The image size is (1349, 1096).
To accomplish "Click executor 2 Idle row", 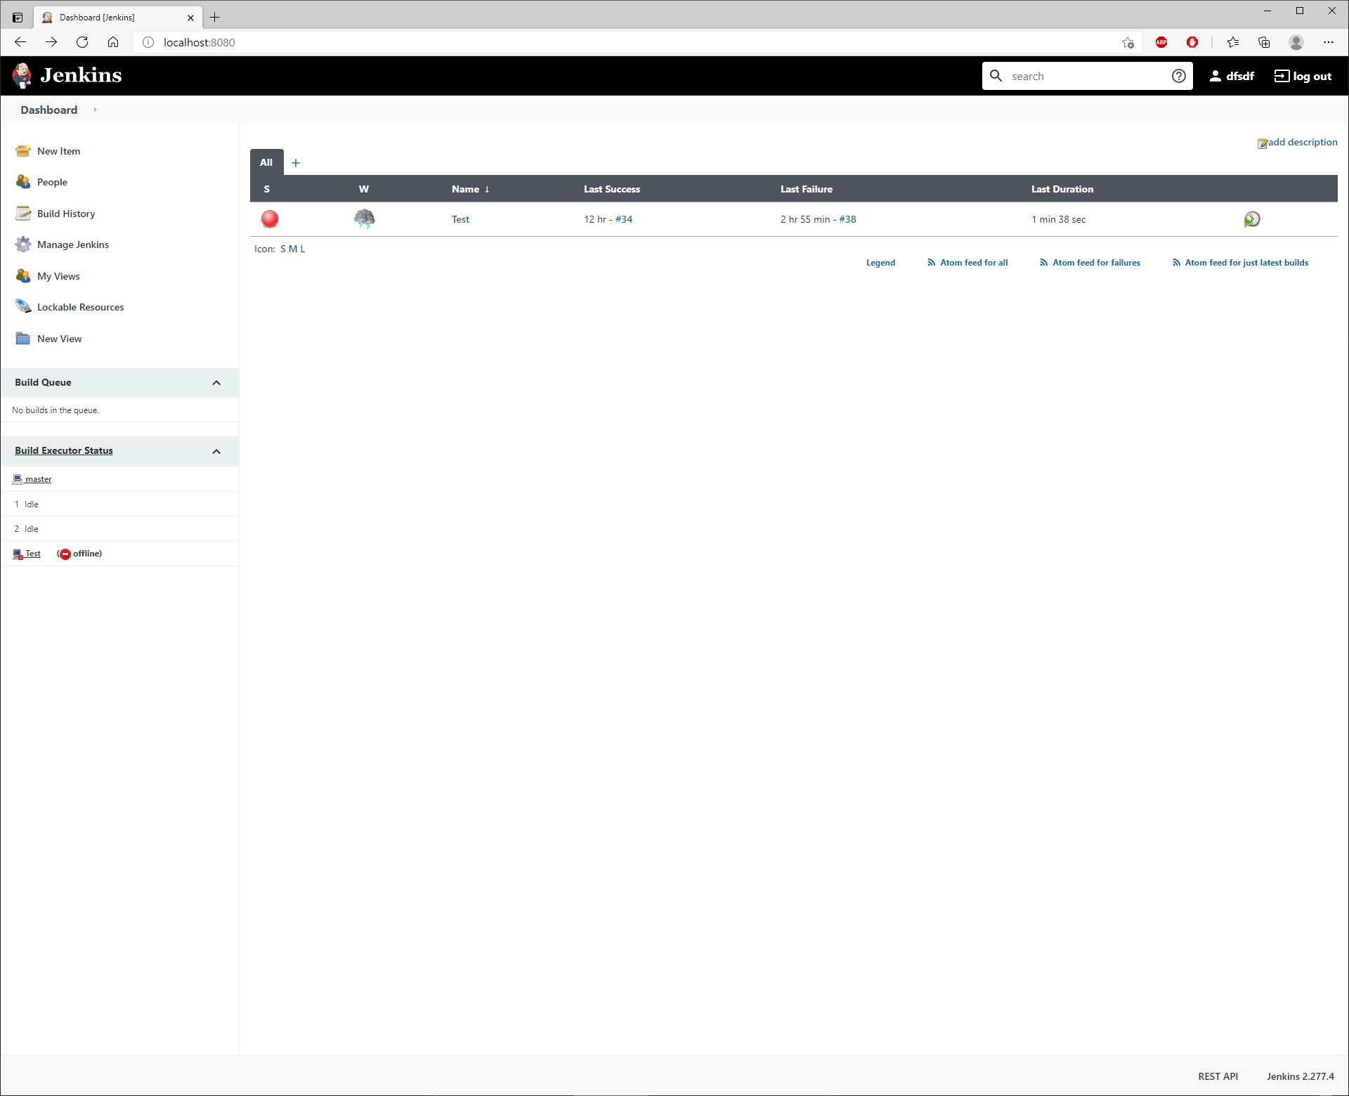I will point(119,529).
